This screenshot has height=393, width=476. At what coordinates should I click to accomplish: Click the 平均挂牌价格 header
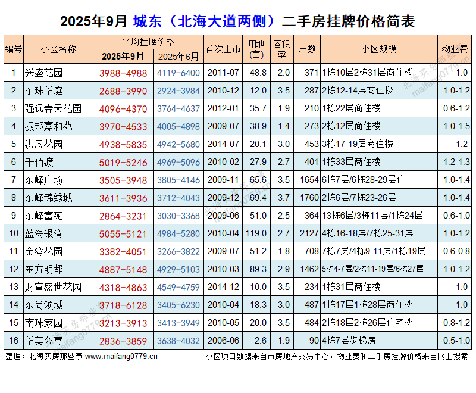148,42
